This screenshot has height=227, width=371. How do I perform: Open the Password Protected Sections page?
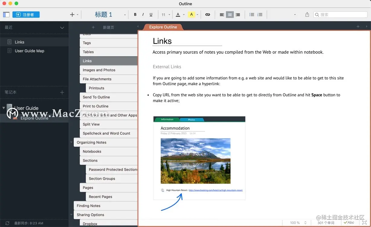[112, 170]
